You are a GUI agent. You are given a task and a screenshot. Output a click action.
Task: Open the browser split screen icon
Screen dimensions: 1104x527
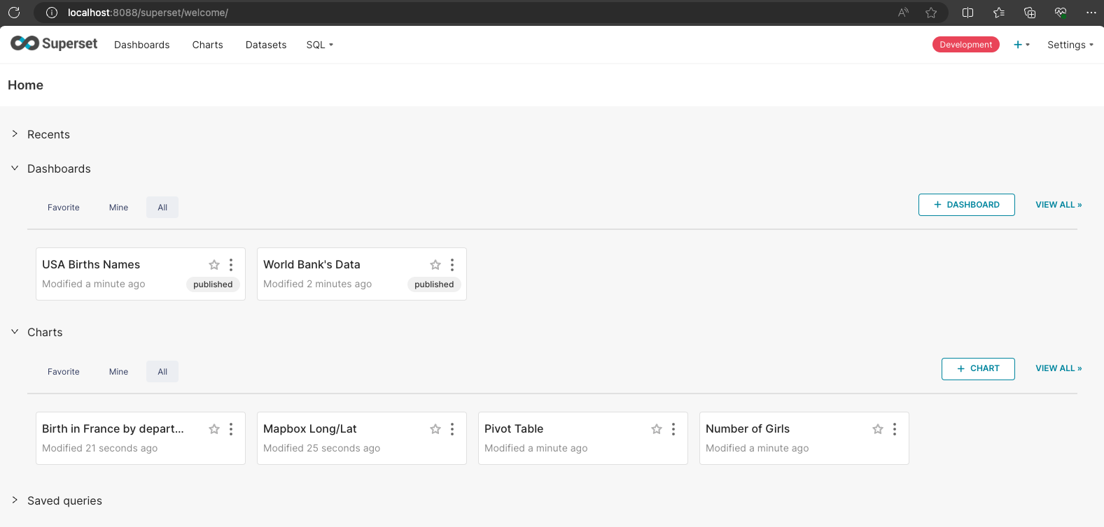point(968,13)
